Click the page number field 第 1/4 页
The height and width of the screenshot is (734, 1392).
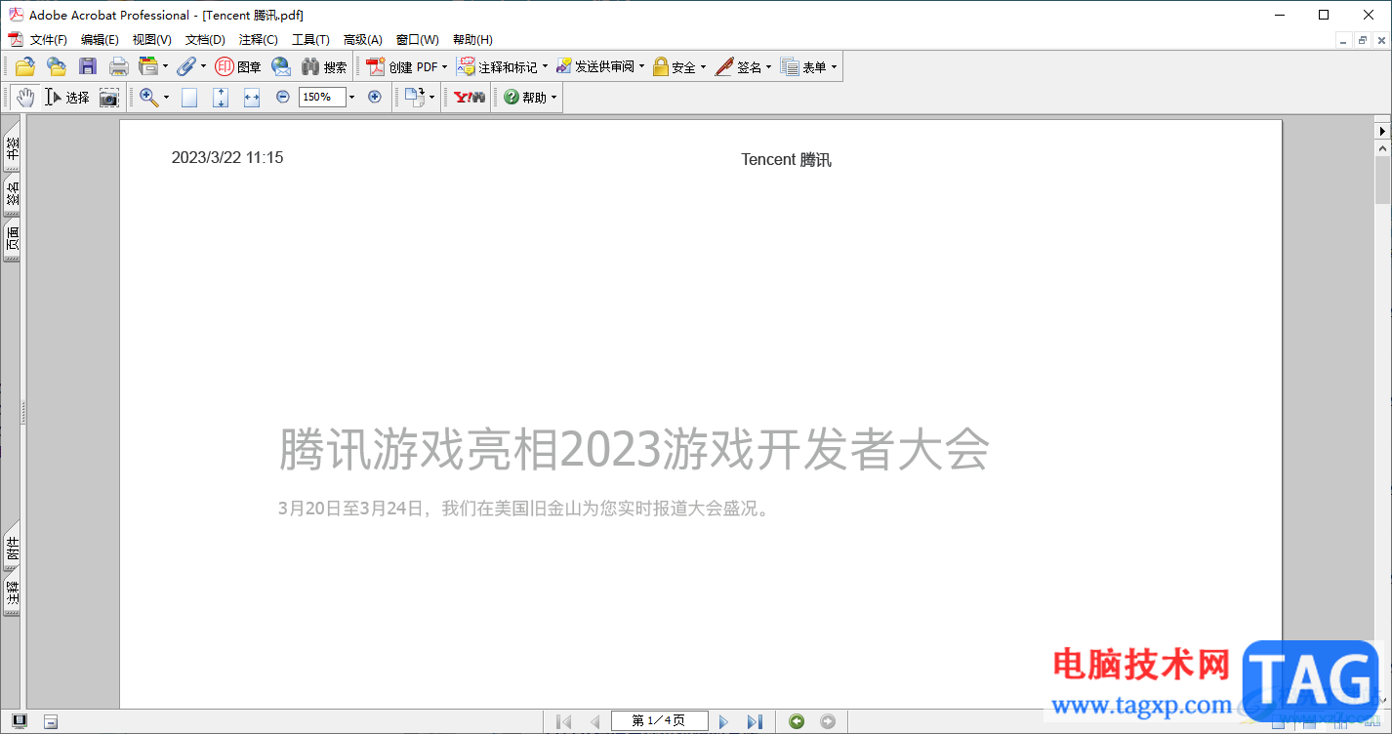tap(659, 721)
